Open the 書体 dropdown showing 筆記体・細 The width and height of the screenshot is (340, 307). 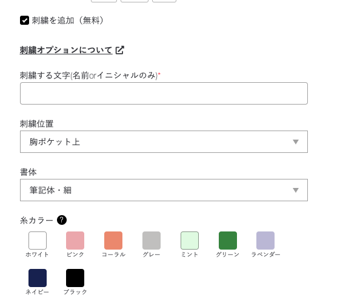[164, 190]
